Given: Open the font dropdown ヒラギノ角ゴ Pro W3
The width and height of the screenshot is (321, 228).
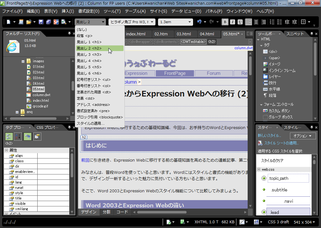Looking at the screenshot, I should coord(132,22).
